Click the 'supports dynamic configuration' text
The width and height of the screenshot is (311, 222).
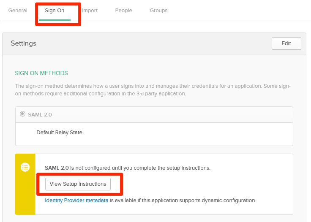coord(199,200)
